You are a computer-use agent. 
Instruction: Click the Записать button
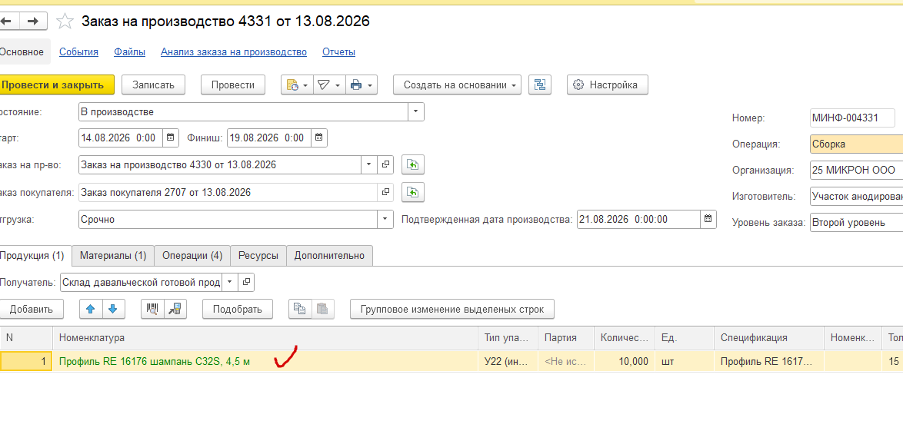click(x=153, y=85)
